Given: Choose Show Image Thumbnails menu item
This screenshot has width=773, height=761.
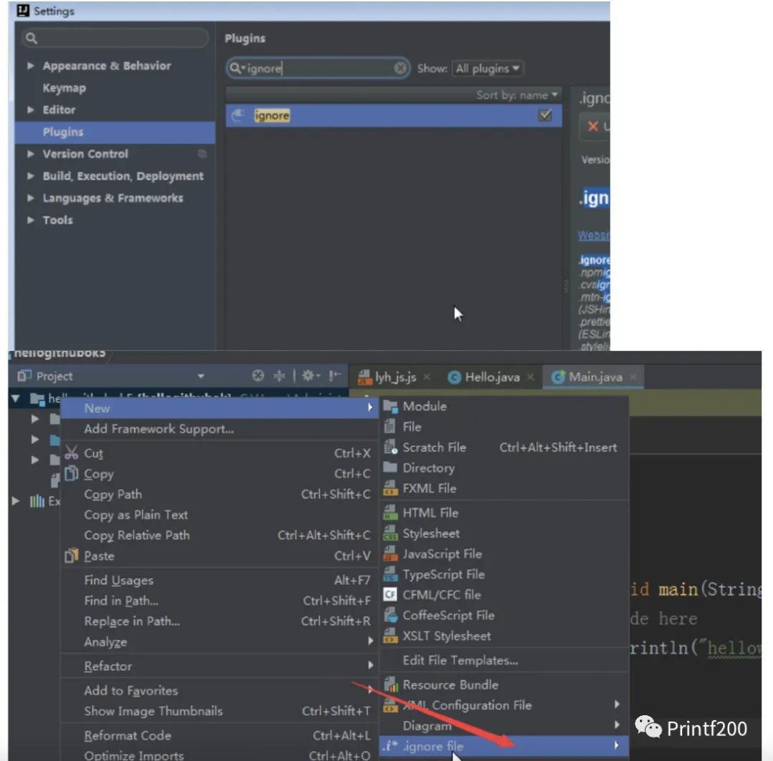Looking at the screenshot, I should 220,711.
